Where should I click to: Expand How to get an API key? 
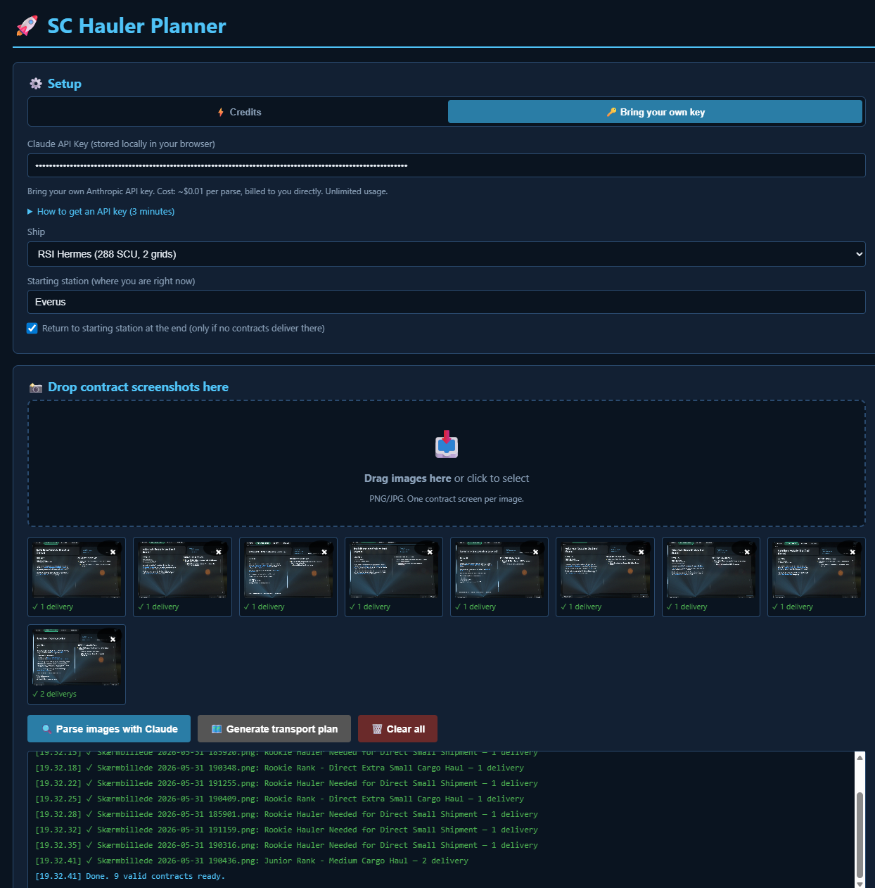101,211
